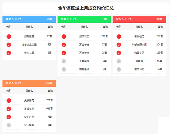Open the 书香世家花园 listing
Viewport: 170px width, 134px height.
(x=29, y=45)
